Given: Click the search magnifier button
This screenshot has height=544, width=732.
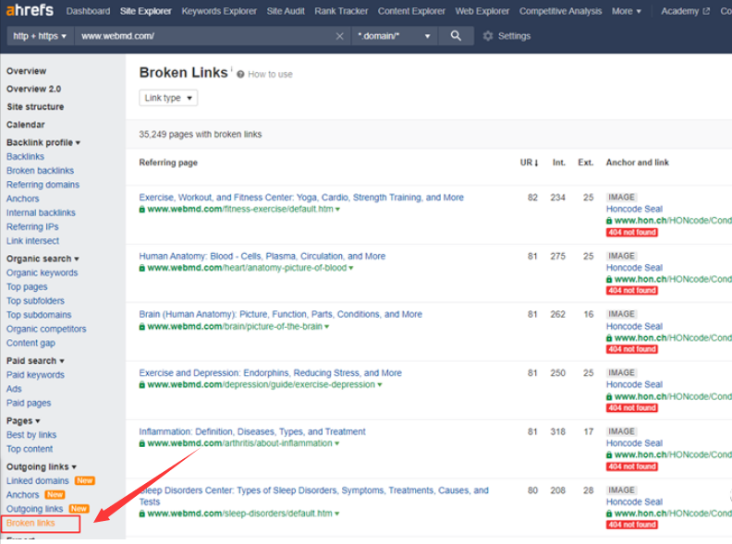Looking at the screenshot, I should tap(455, 36).
